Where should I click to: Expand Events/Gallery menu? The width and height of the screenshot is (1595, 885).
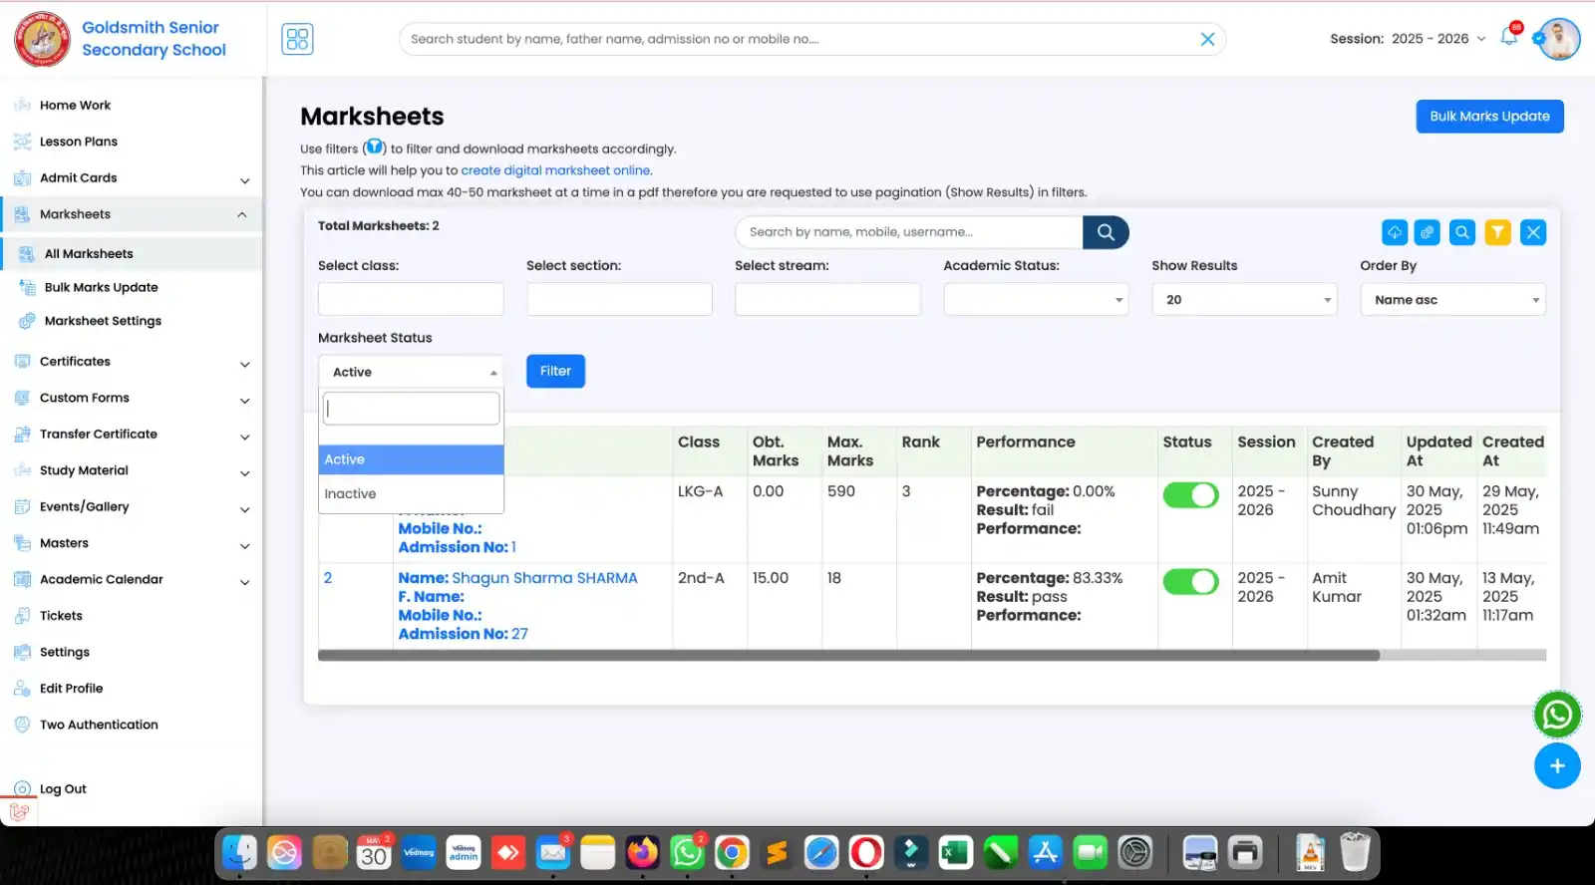[x=244, y=508]
